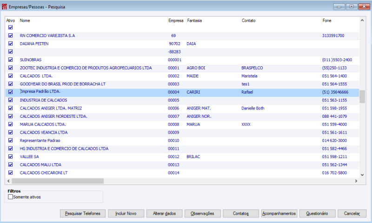Select GOODYEAR DO BRASIL PROD DE BORRACHA LT
The image size is (372, 223).
point(182,84)
